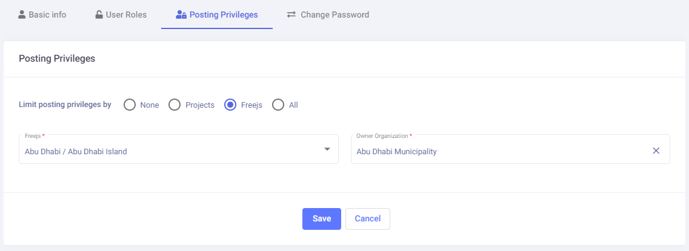
Task: Click the Cancel button
Action: (367, 218)
